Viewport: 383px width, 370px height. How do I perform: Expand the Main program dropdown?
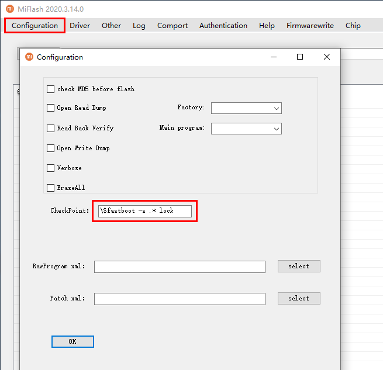click(246, 129)
